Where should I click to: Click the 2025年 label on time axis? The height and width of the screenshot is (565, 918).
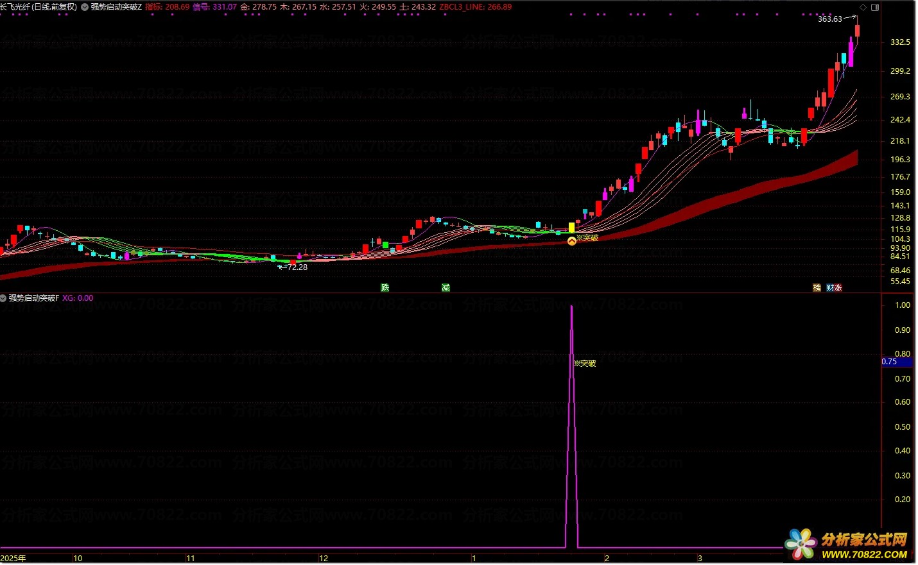13,559
